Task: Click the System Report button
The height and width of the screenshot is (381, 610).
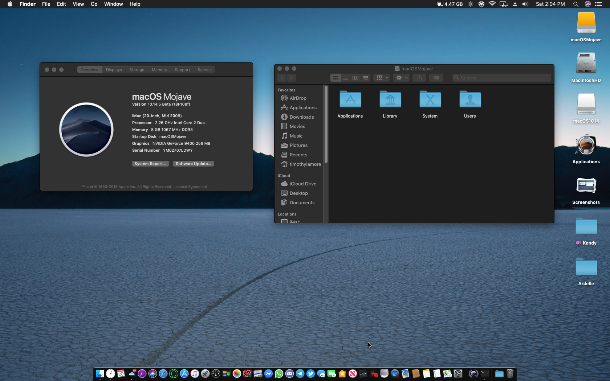Action: click(x=150, y=164)
